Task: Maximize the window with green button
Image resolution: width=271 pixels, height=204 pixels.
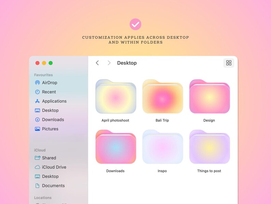Action: [x=51, y=63]
